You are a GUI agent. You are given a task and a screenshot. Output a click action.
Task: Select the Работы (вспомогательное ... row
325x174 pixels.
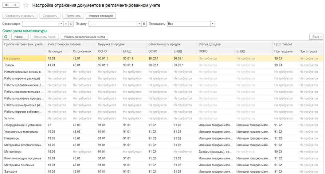point(163,92)
